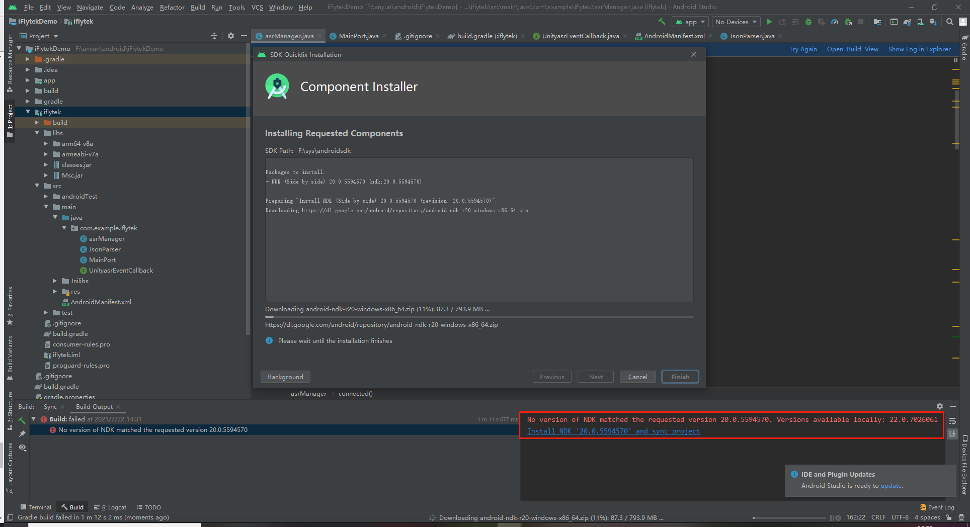
Task: Click the UTF-8 encoding in status bar
Action: pyautogui.click(x=900, y=517)
